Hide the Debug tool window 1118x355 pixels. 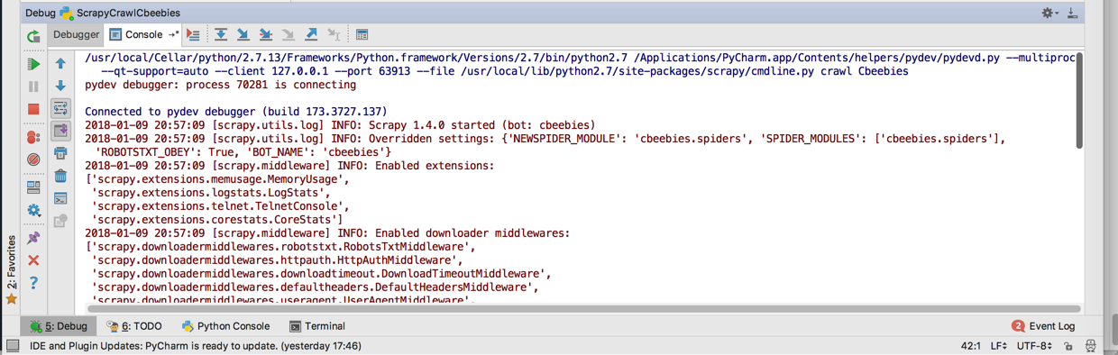(x=1072, y=13)
